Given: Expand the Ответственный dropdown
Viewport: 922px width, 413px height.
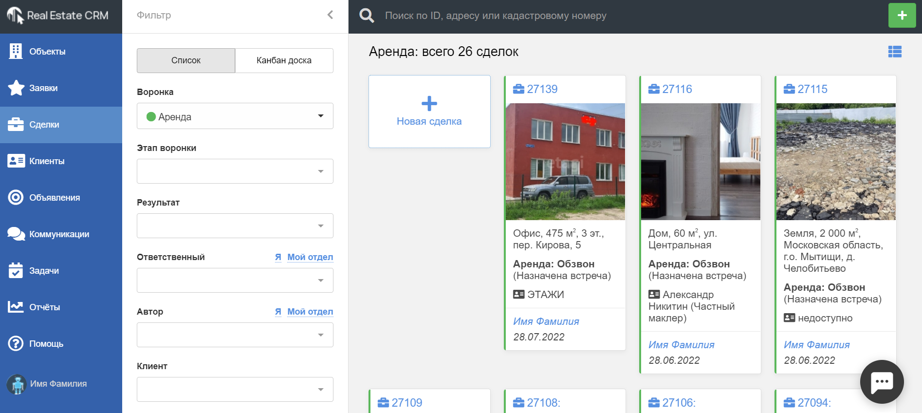Looking at the screenshot, I should tap(235, 280).
